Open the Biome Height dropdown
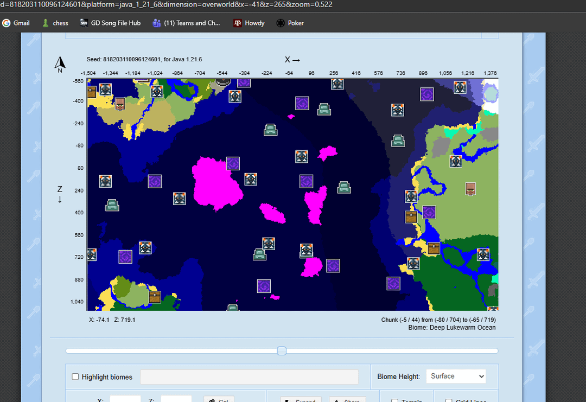This screenshot has width=586, height=402. pyautogui.click(x=456, y=377)
